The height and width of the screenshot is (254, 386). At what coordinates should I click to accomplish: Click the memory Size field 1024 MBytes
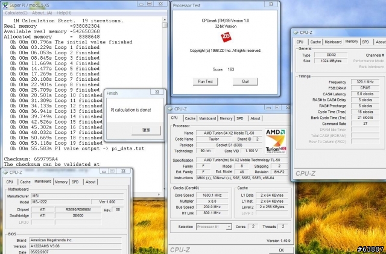(x=331, y=61)
